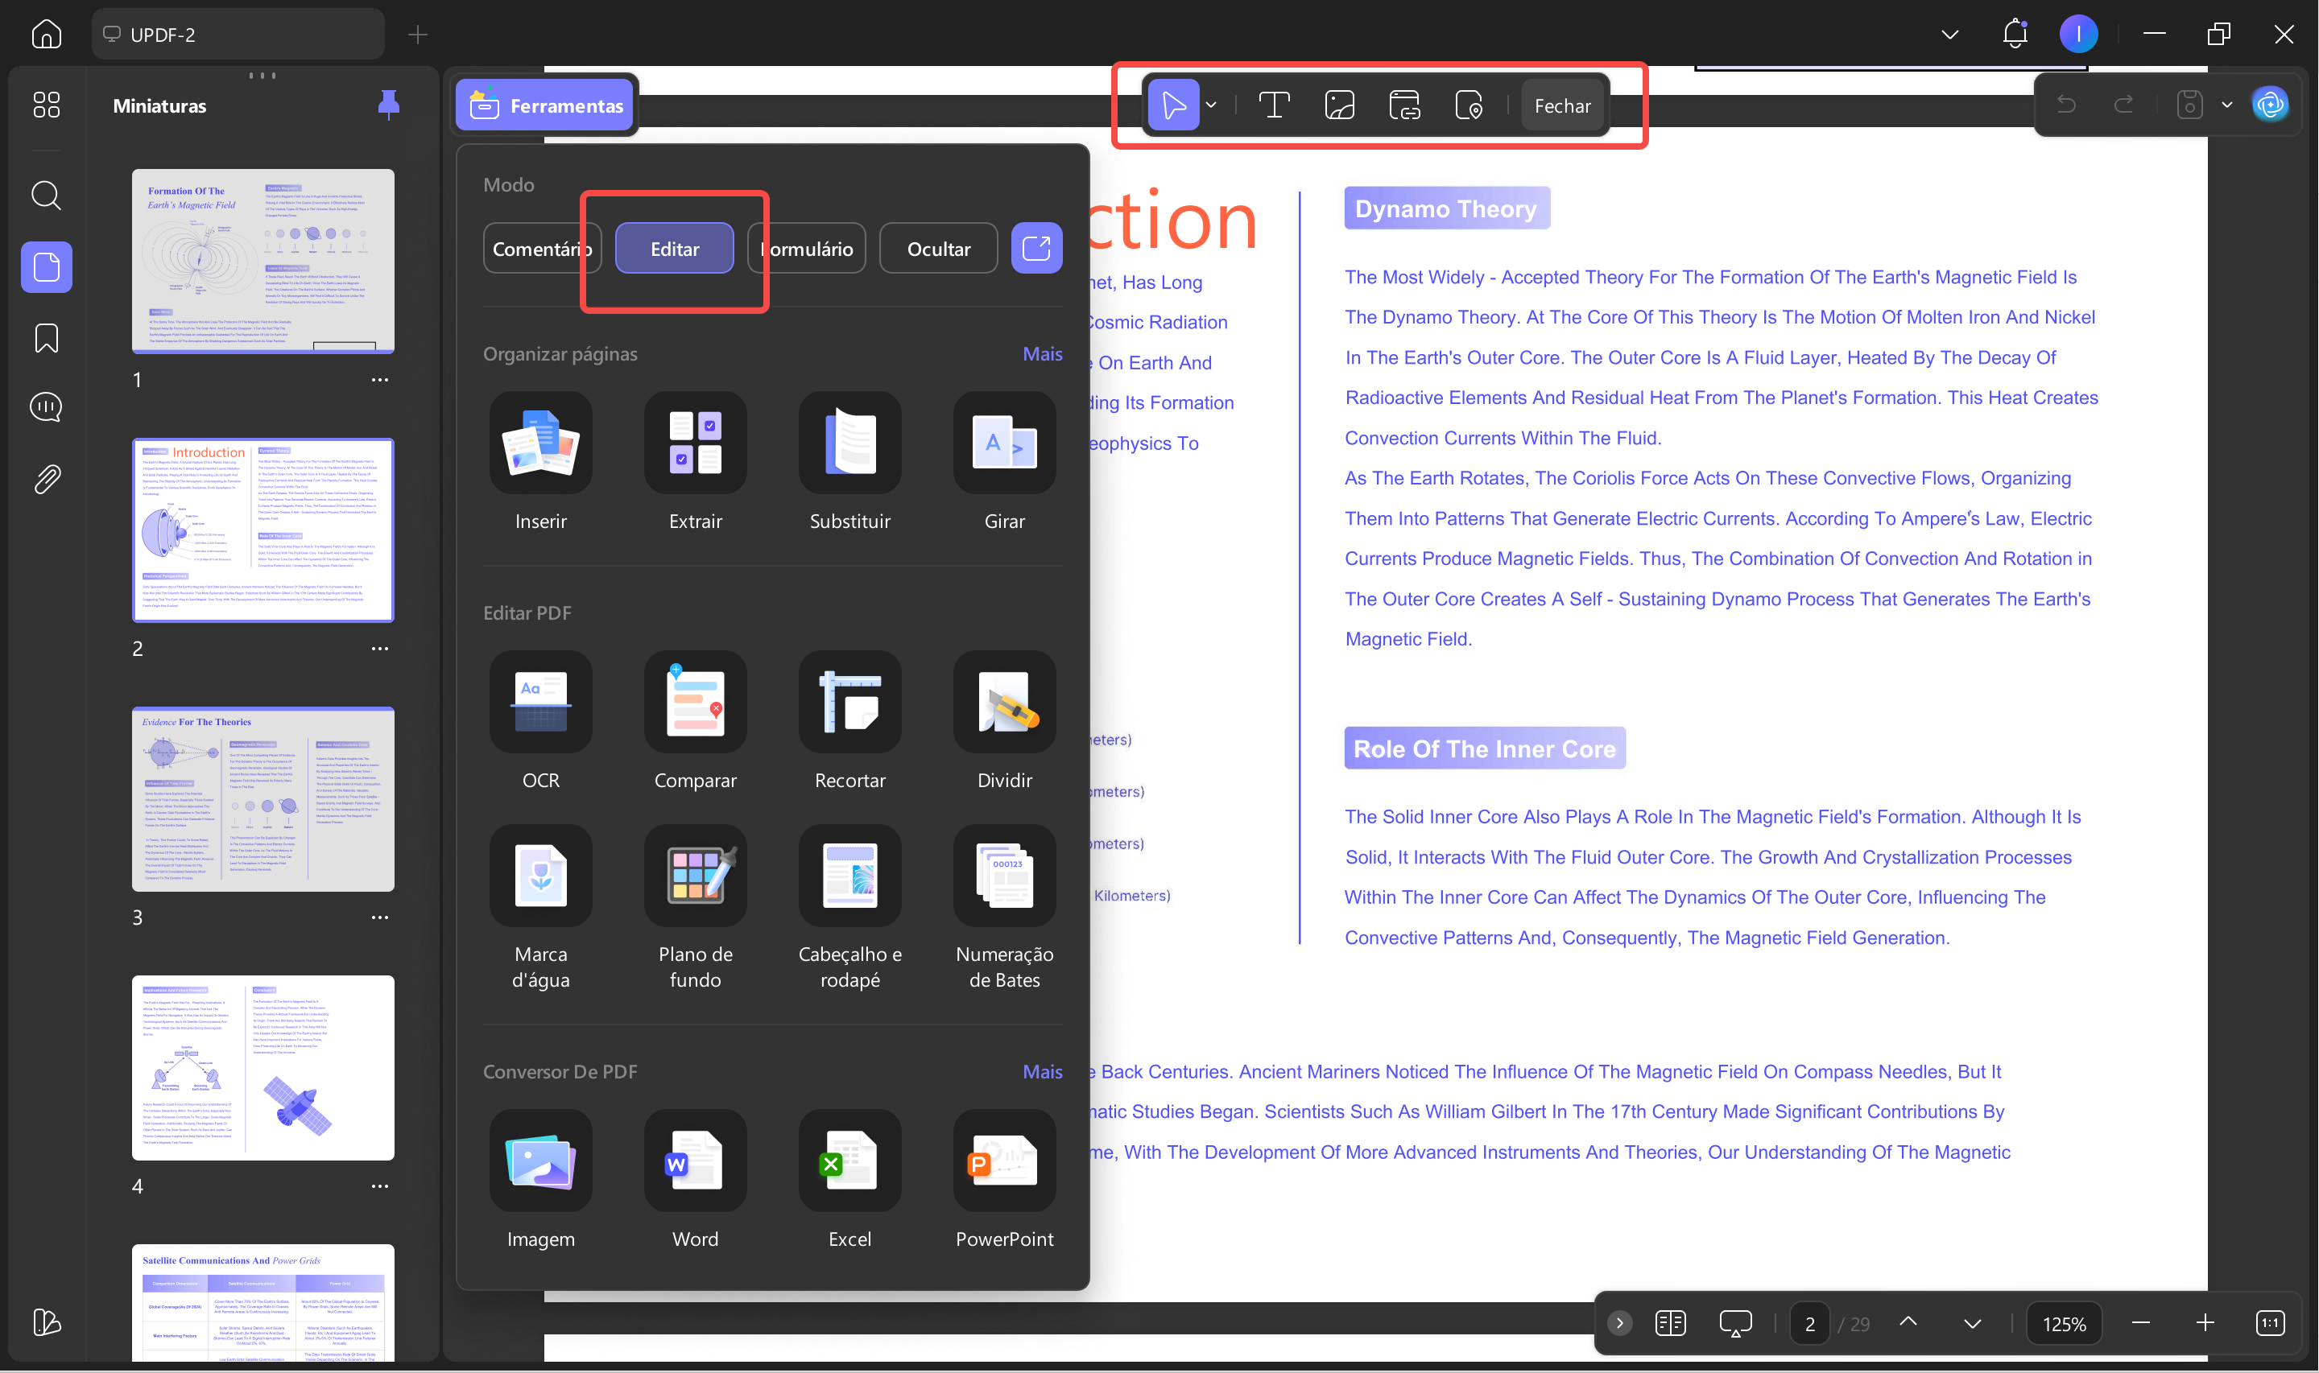The height and width of the screenshot is (1373, 2319).
Task: Click Mais link beside Organizar páginas
Action: pyautogui.click(x=1042, y=354)
